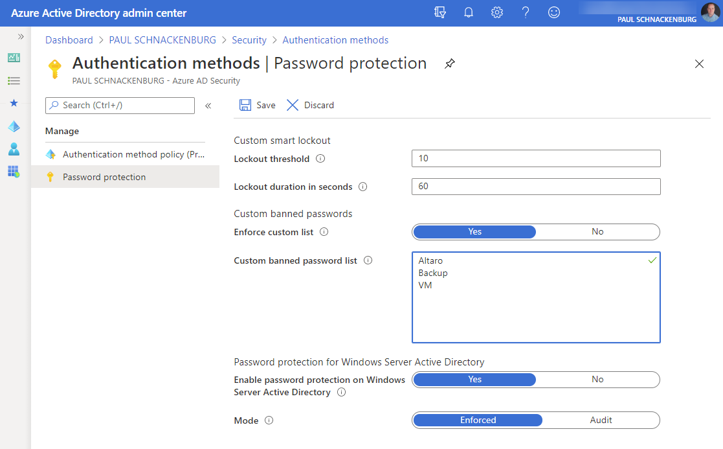Open Users icon in the sidebar

point(14,148)
